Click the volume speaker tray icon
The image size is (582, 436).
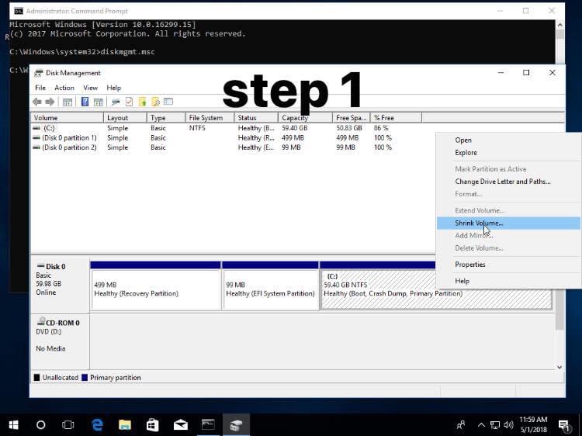[x=508, y=425]
